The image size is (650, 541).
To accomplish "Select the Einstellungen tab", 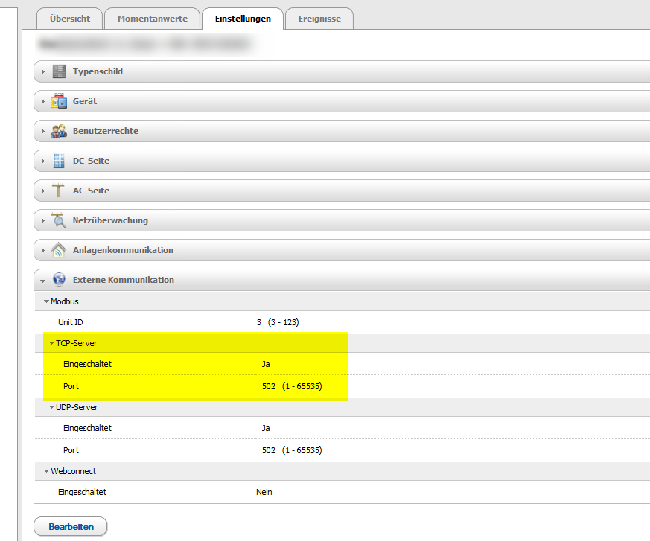I will (243, 19).
